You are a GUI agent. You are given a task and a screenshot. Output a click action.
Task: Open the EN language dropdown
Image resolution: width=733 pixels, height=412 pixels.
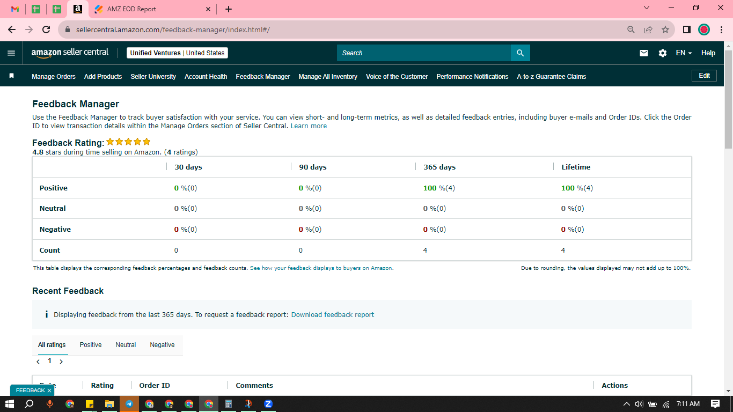(x=684, y=53)
